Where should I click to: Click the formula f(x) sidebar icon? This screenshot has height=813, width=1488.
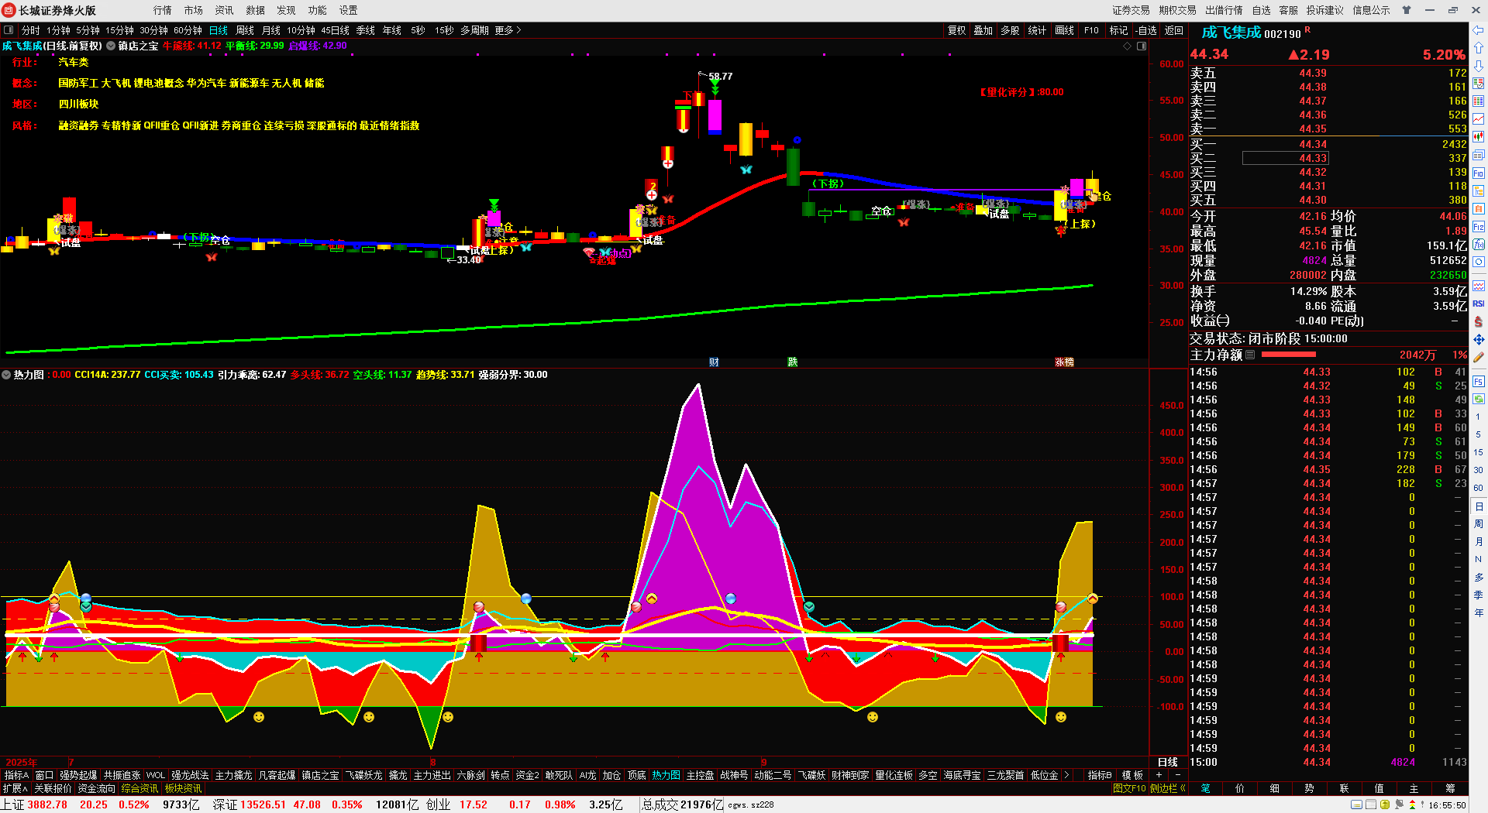[x=1479, y=245]
